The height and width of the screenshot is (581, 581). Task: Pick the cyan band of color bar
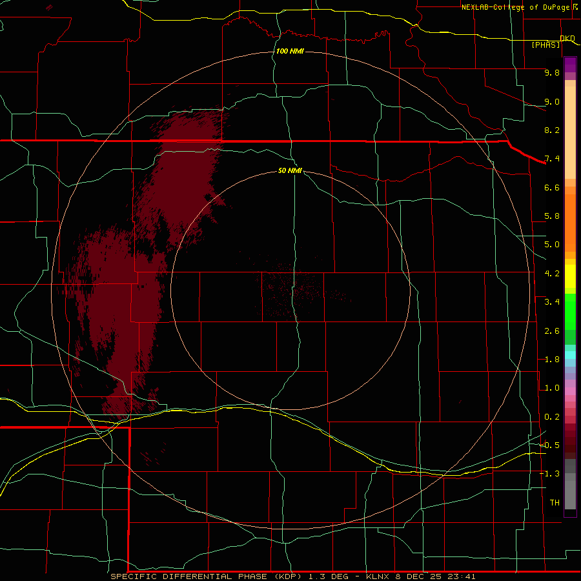pos(570,355)
